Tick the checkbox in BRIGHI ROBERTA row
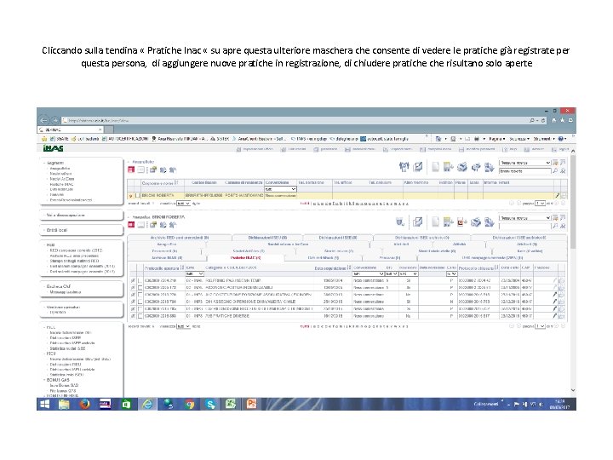Viewport: 613px width, 460px height. click(137, 195)
